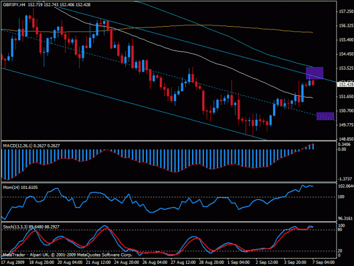Screen dimensions: 354x266
Task: Click the Momentum scale value 96.3161
Action: click(x=345, y=218)
